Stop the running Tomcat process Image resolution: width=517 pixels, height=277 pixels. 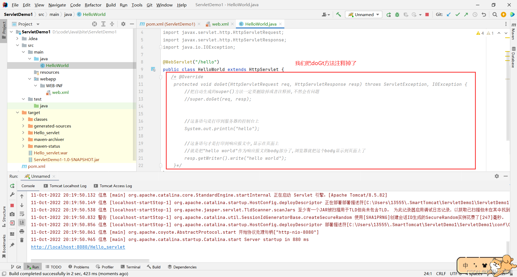pyautogui.click(x=427, y=15)
